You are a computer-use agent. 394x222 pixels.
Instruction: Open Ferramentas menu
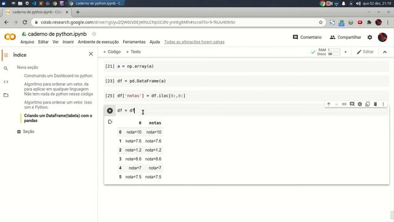tap(134, 42)
